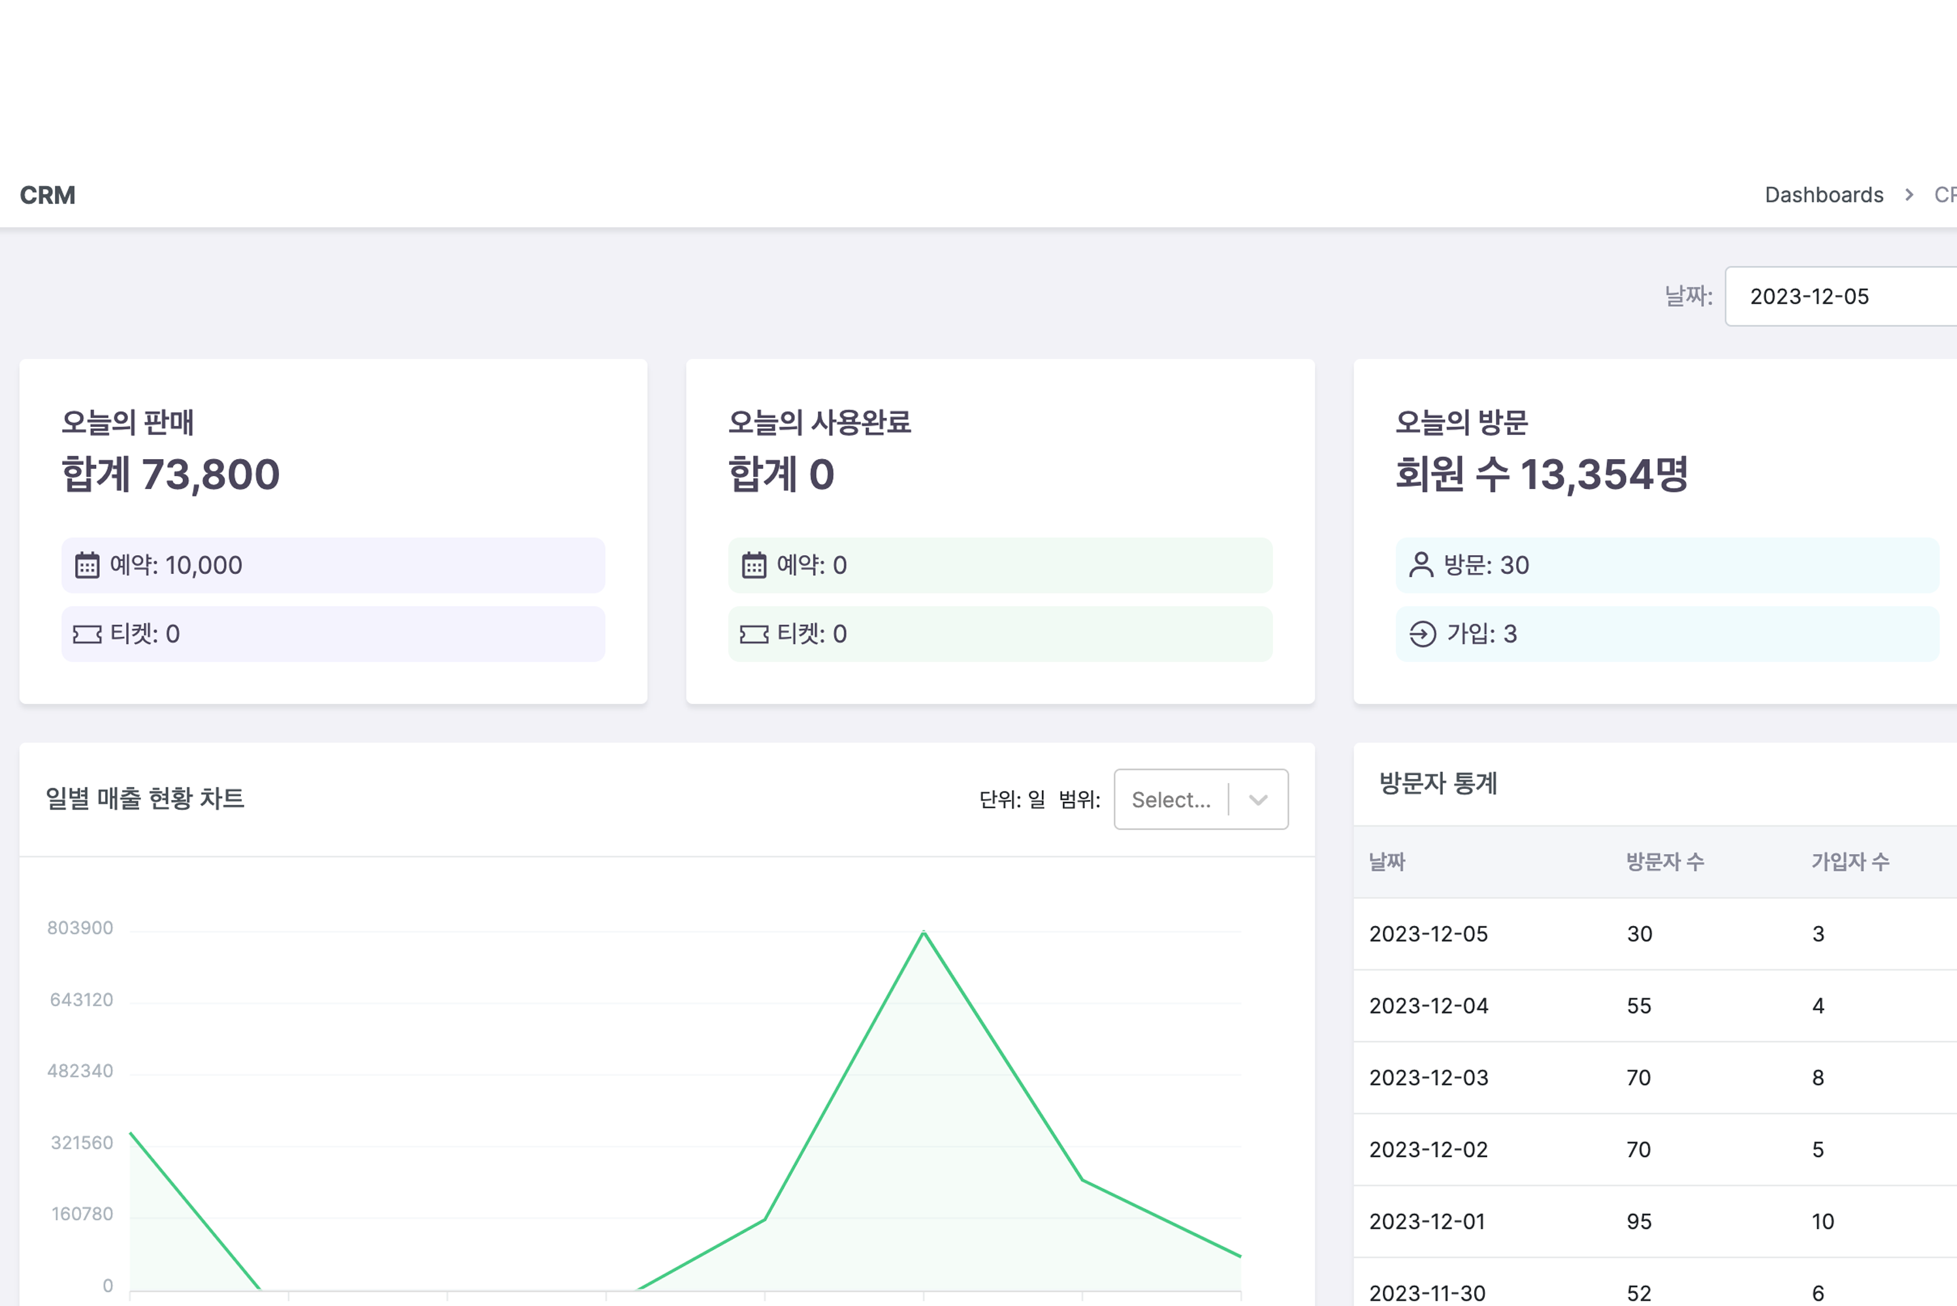
Task: Click the CRM page title
Action: pos(48,195)
